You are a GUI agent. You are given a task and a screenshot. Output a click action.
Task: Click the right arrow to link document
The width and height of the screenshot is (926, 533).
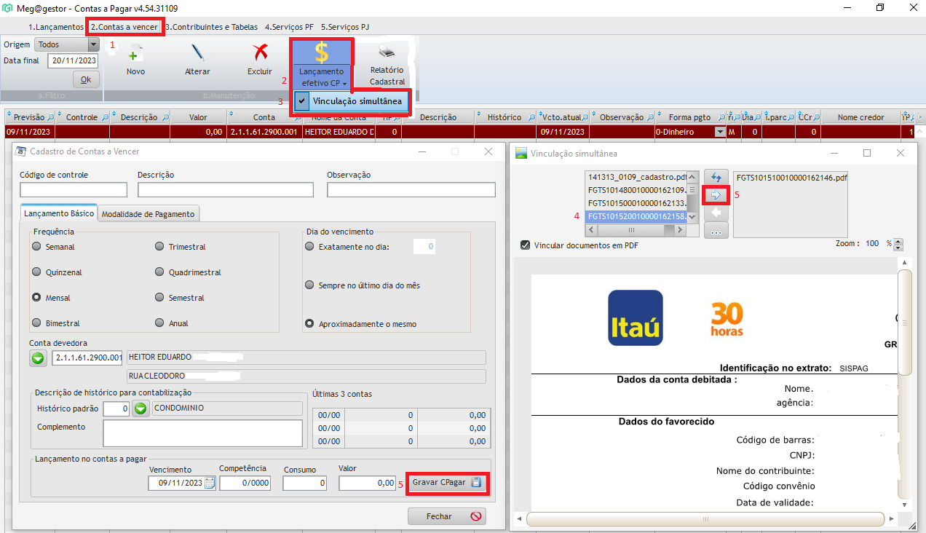click(716, 194)
